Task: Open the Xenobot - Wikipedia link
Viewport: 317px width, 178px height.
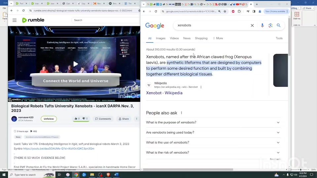Action: [x=164, y=93]
